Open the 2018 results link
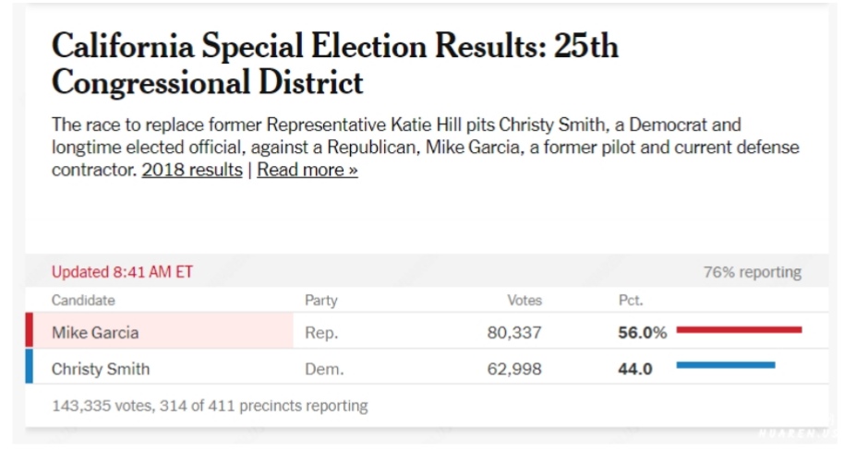 [192, 171]
